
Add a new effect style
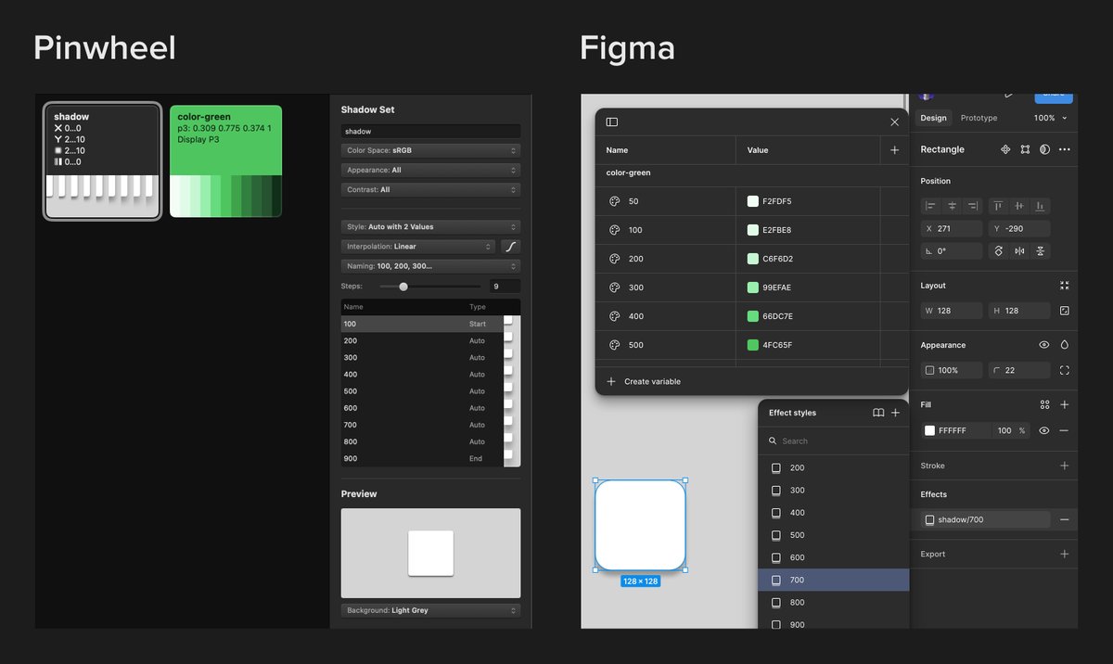point(896,413)
